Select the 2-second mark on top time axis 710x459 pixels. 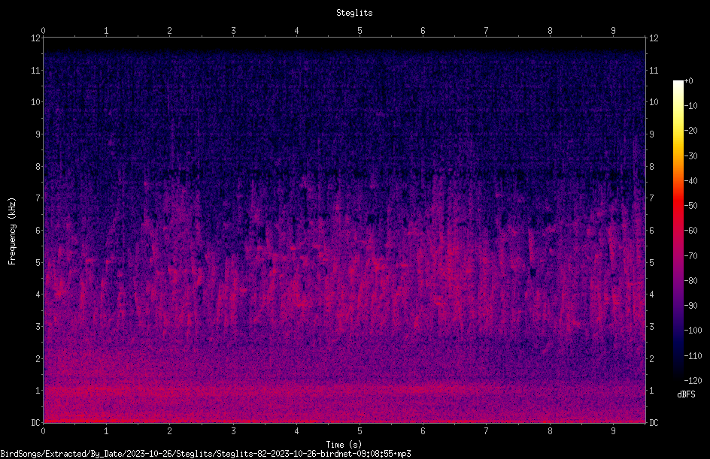pyautogui.click(x=169, y=31)
